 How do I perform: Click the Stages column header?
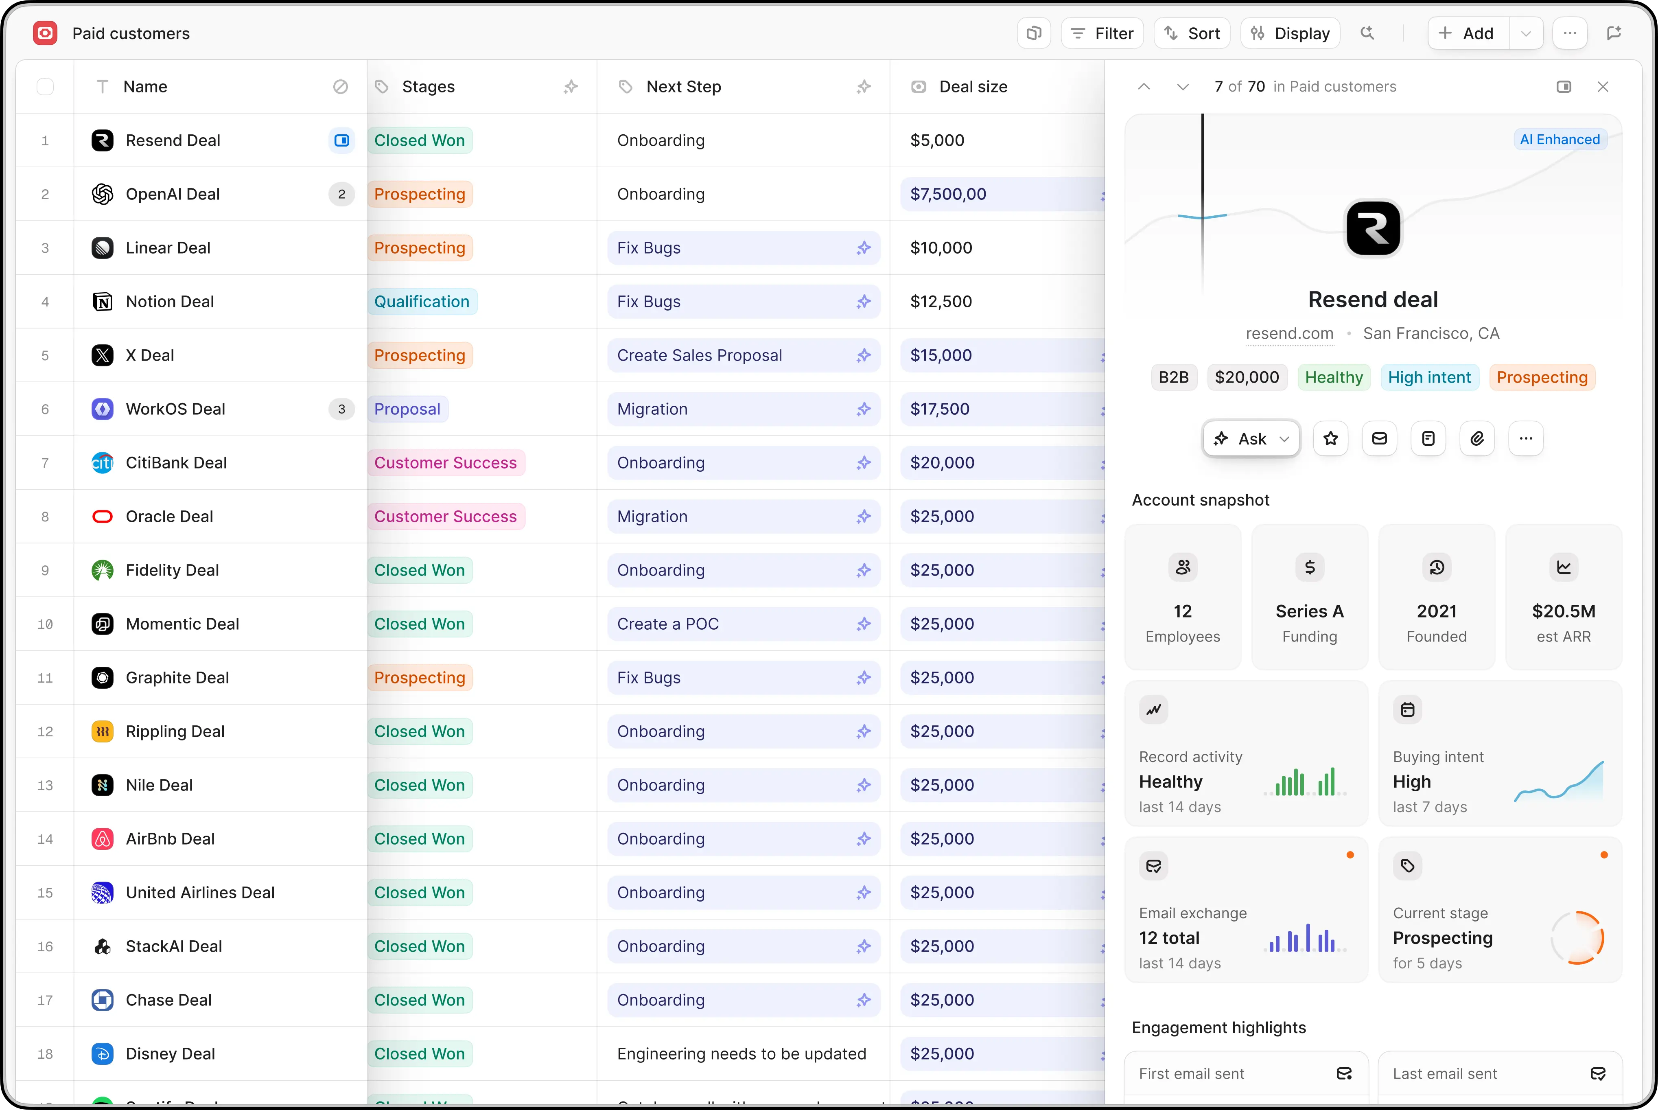click(x=482, y=86)
